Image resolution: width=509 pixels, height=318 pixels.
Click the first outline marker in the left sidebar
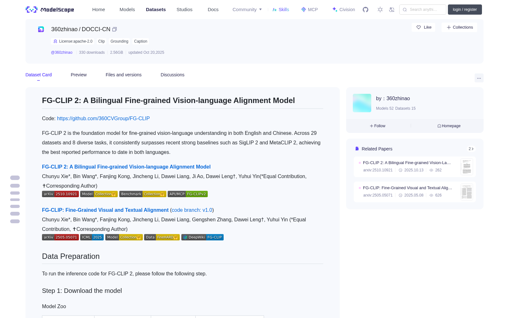click(x=15, y=178)
